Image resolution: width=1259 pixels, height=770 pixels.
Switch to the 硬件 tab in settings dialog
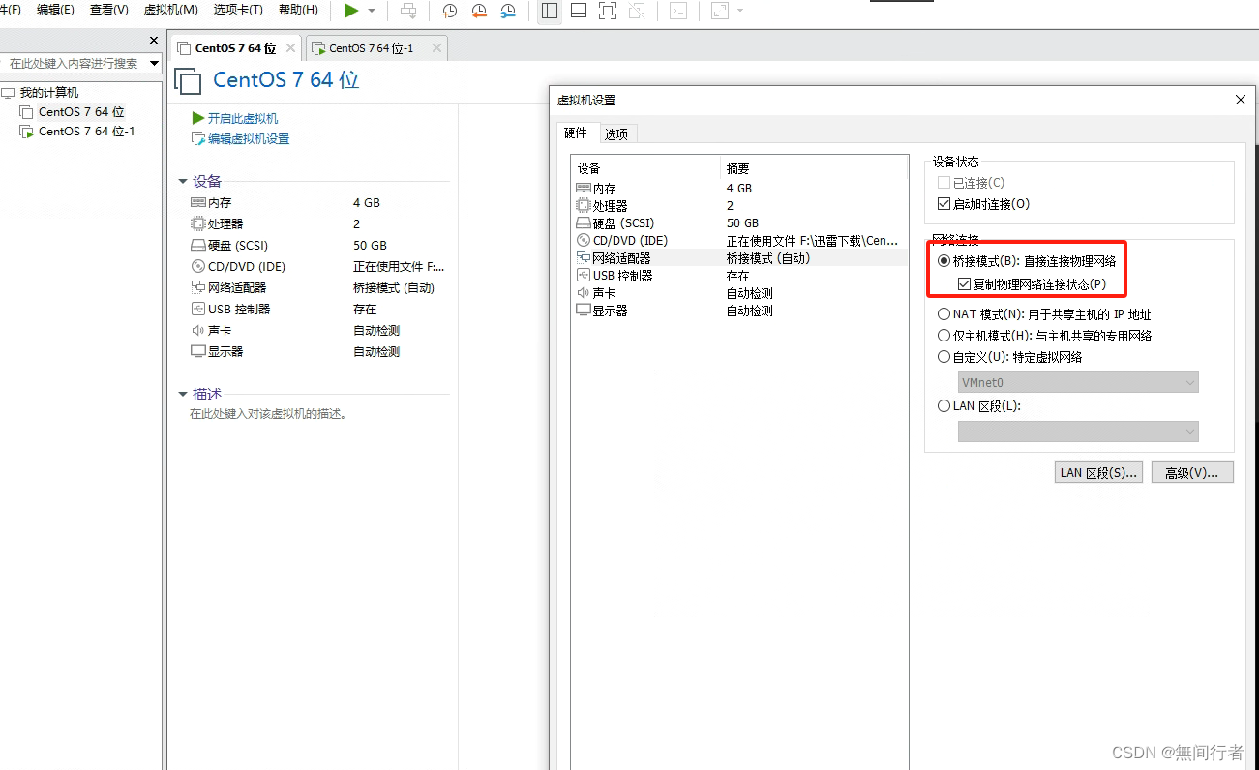(575, 133)
